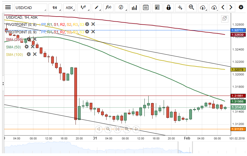
Task: Click the Feb date label on time axis
Action: pos(187,138)
